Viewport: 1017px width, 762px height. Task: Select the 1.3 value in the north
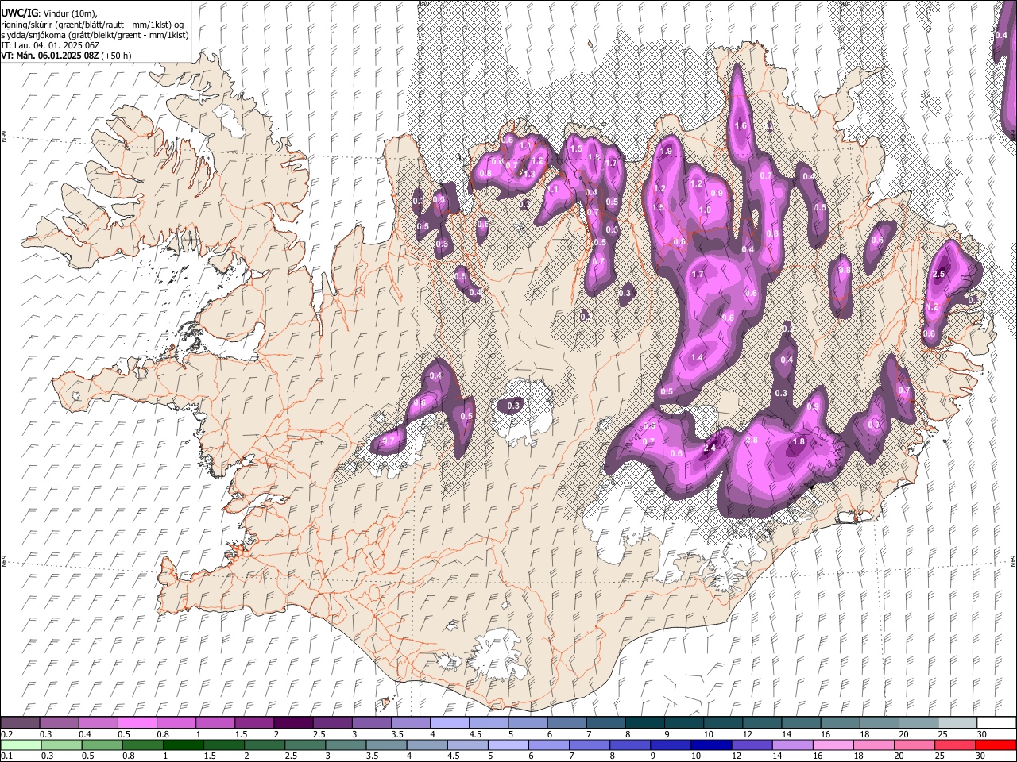pyautogui.click(x=528, y=174)
